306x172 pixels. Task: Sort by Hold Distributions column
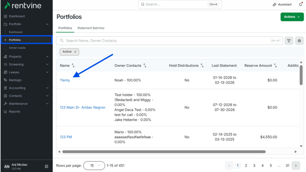click(x=202, y=65)
